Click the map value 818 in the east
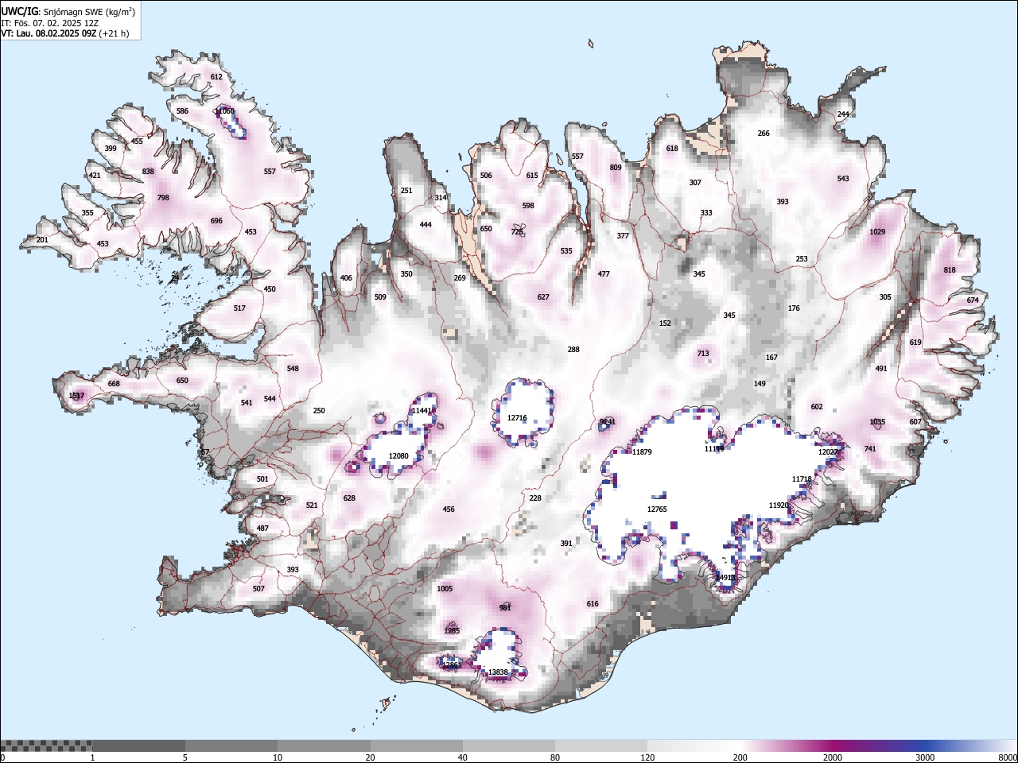 click(x=950, y=270)
